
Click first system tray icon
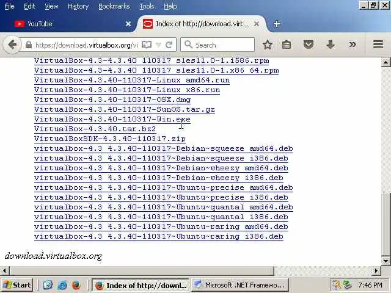coord(336,285)
